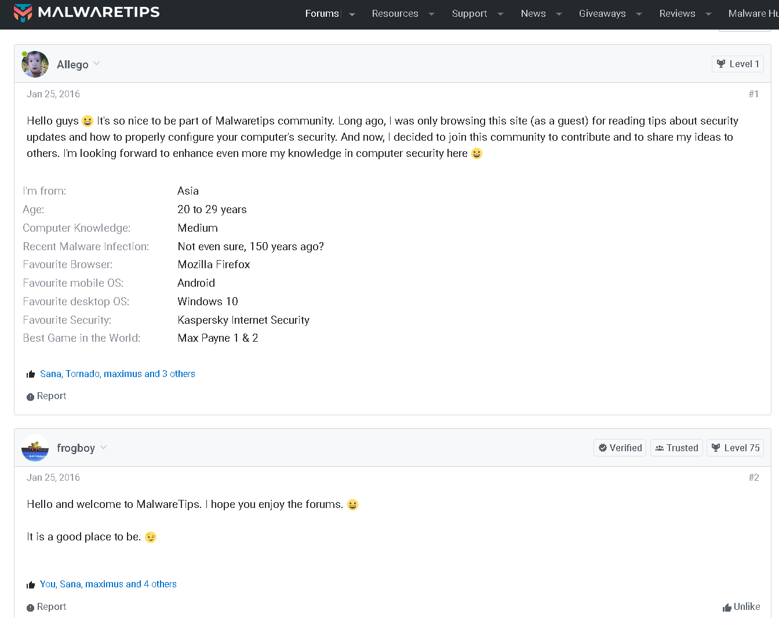This screenshot has height=618, width=779.
Task: Open the News menu item
Action: click(533, 13)
